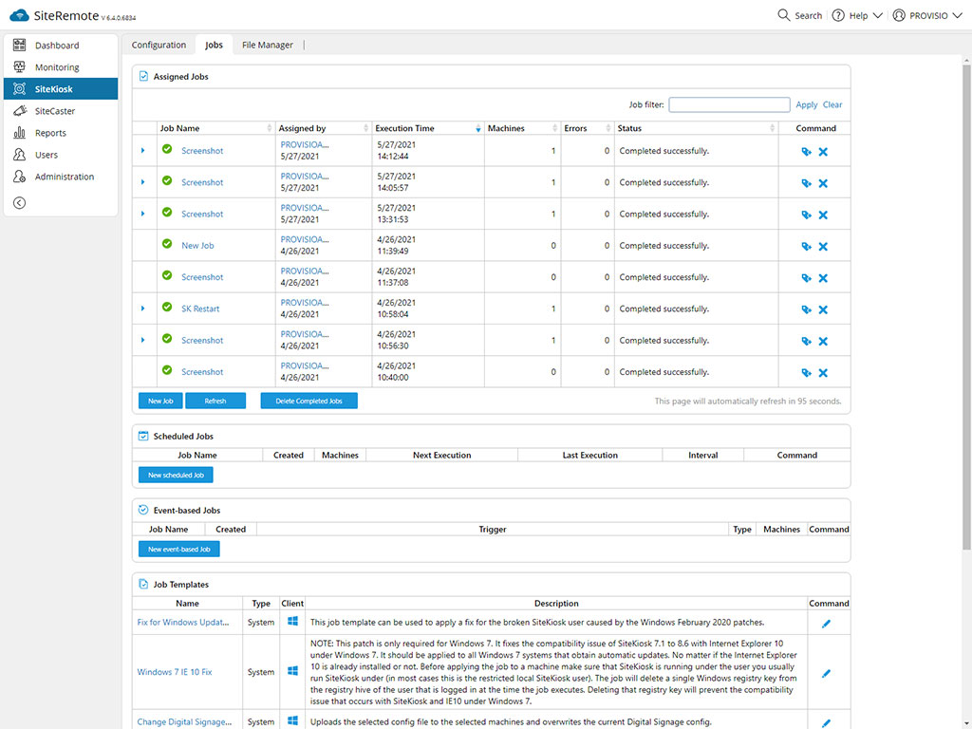Open the Help dropdown menu

point(857,15)
